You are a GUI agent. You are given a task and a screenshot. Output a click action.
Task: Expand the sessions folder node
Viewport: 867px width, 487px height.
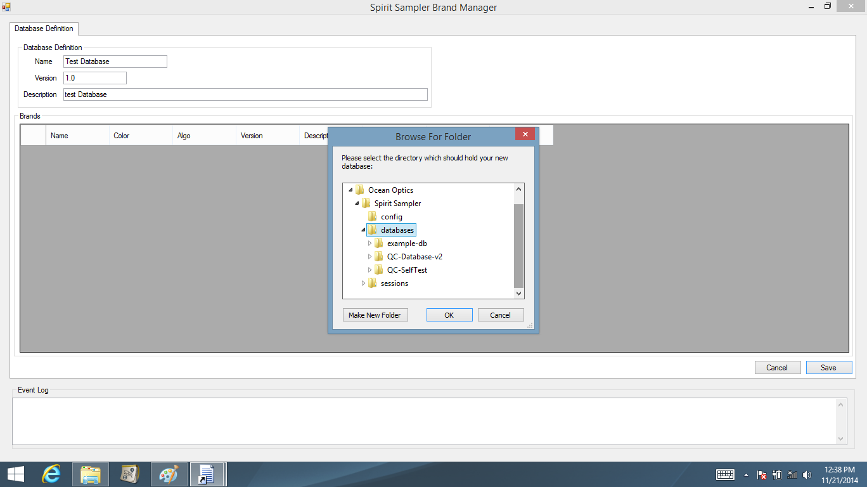363,283
